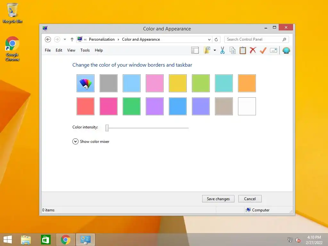Click the Google Chrome desktop shortcut

click(12, 49)
